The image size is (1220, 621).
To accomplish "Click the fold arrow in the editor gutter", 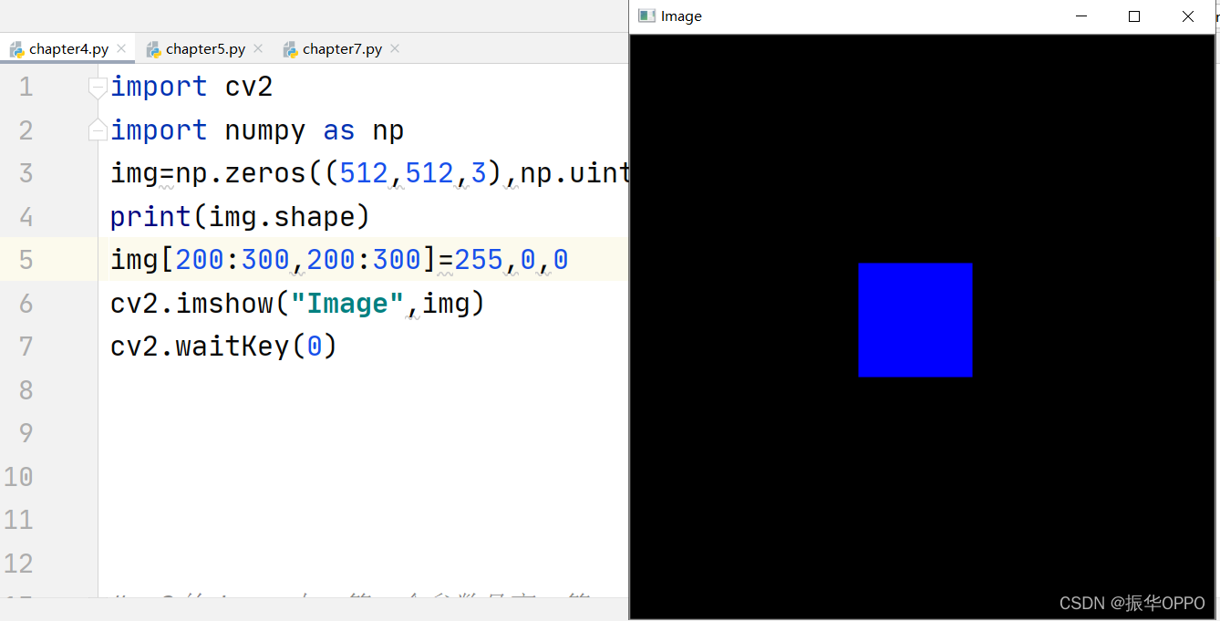I will click(98, 87).
